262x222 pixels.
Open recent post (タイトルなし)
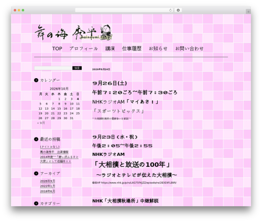pyautogui.click(x=50, y=147)
